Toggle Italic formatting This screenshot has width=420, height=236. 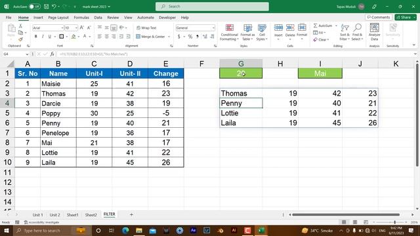[x=43, y=37]
